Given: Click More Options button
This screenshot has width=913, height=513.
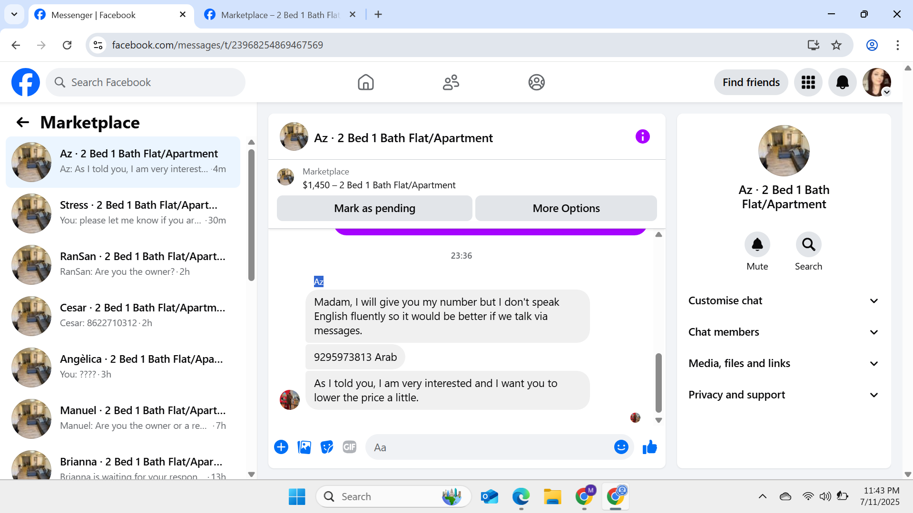Looking at the screenshot, I should (x=566, y=208).
